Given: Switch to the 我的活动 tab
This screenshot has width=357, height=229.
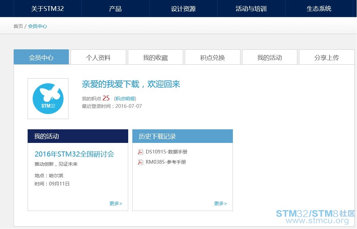Looking at the screenshot, I should [270, 57].
